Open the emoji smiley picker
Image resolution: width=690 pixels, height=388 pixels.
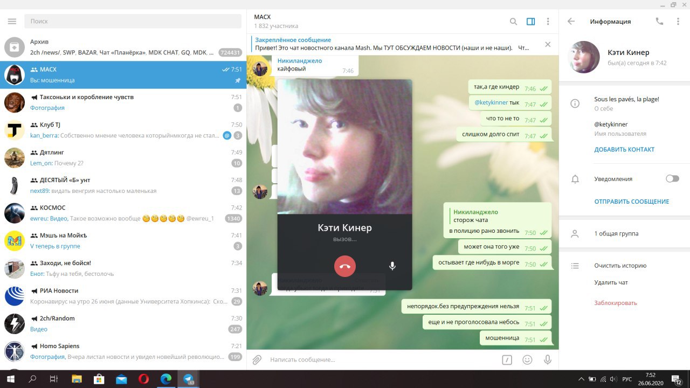(x=527, y=360)
